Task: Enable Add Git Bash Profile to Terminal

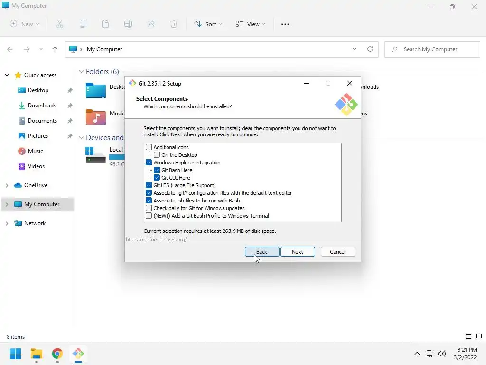Action: (x=149, y=216)
